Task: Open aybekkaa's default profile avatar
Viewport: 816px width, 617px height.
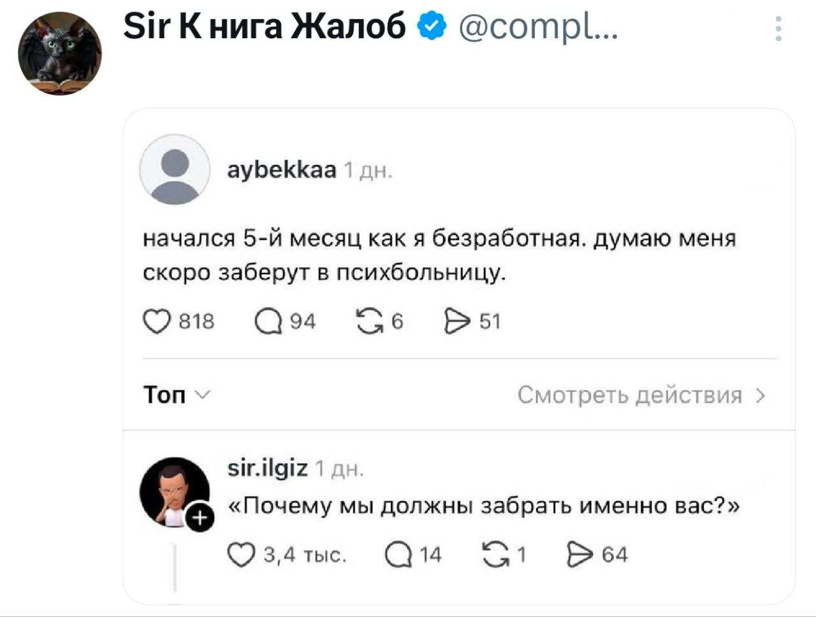Action: [175, 170]
